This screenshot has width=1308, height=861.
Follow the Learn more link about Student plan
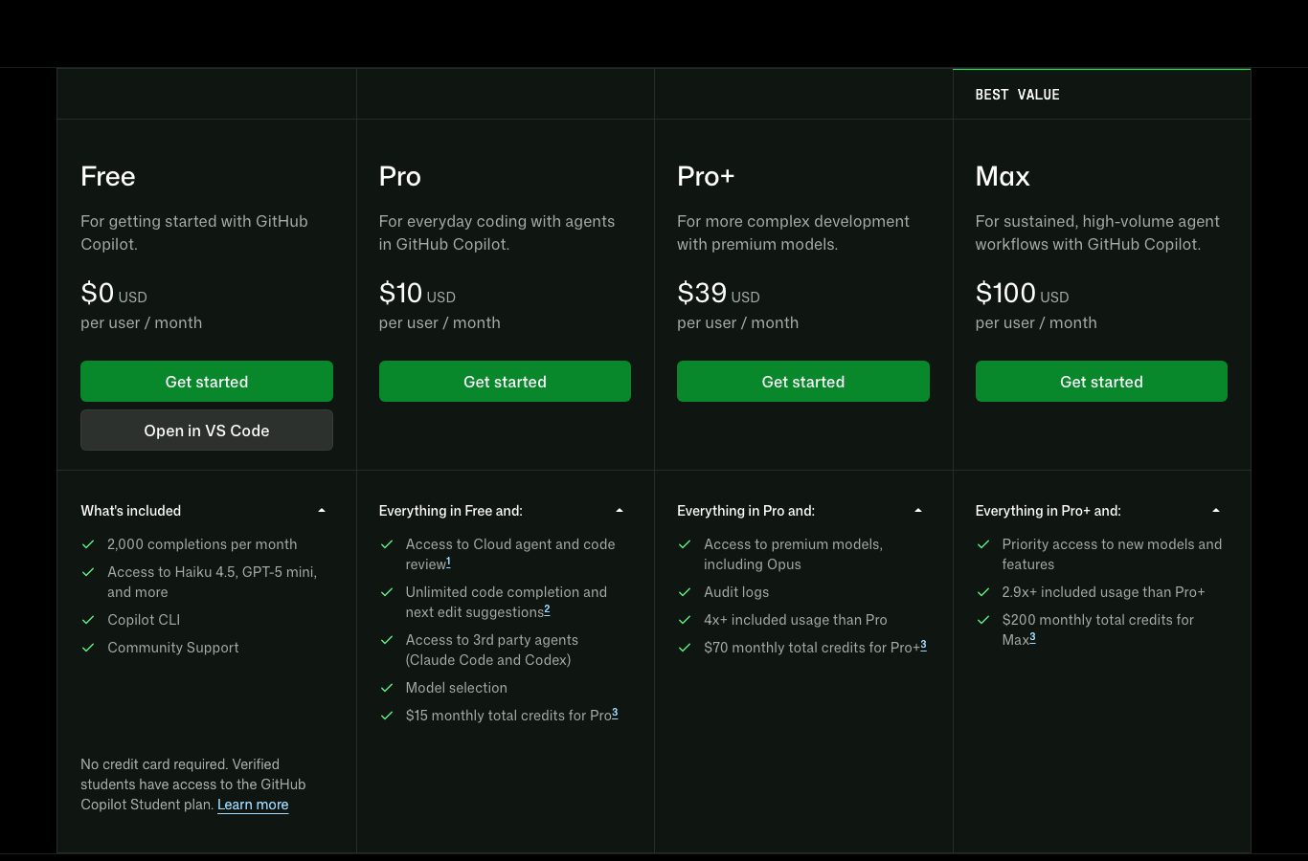coord(253,805)
